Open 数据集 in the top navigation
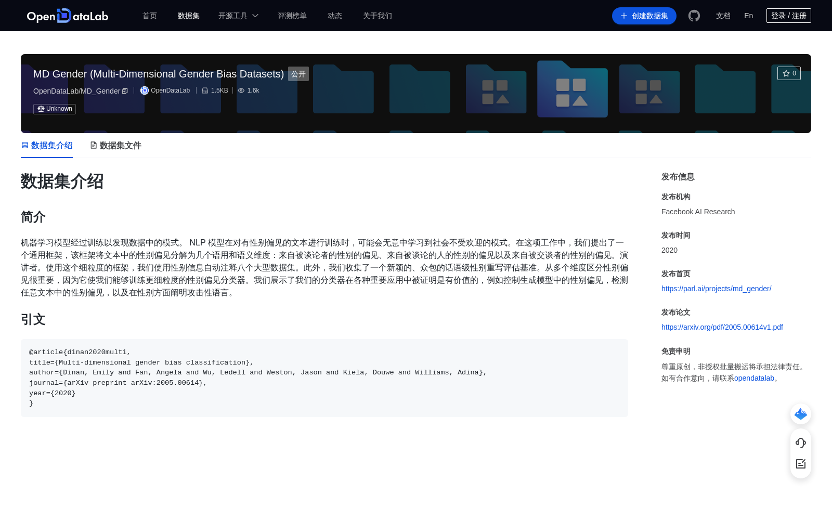Image resolution: width=832 pixels, height=520 pixels. pos(189,16)
